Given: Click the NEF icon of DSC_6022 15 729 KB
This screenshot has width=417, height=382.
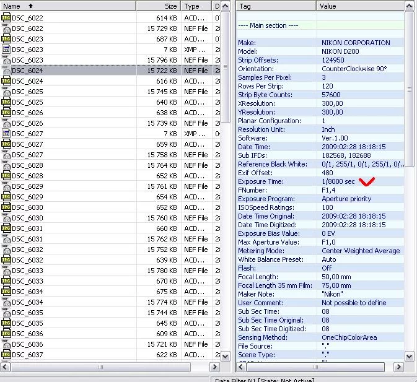Looking at the screenshot, I should click(6, 28).
